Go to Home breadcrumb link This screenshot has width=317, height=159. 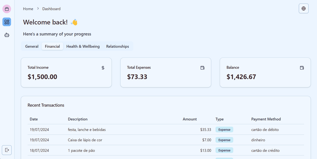[28, 9]
